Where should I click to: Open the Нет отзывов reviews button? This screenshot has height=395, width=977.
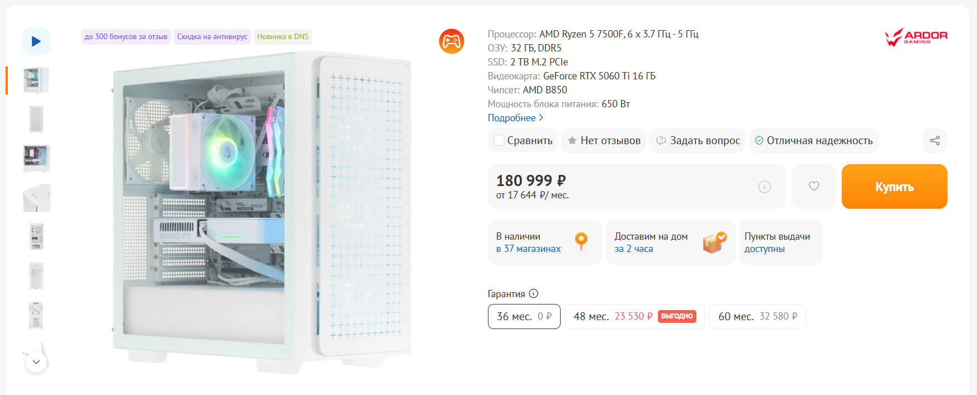604,141
